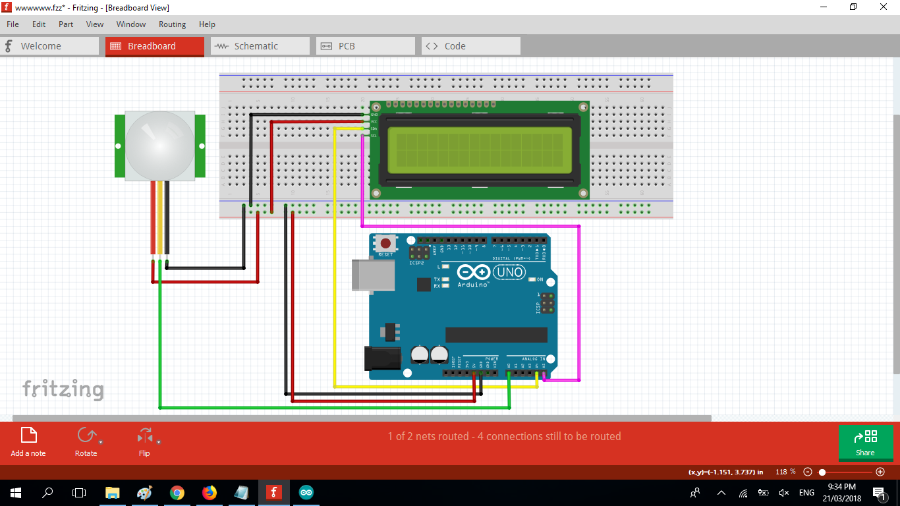Select the PIR motion sensor part
This screenshot has width=900, height=506.
(160, 145)
